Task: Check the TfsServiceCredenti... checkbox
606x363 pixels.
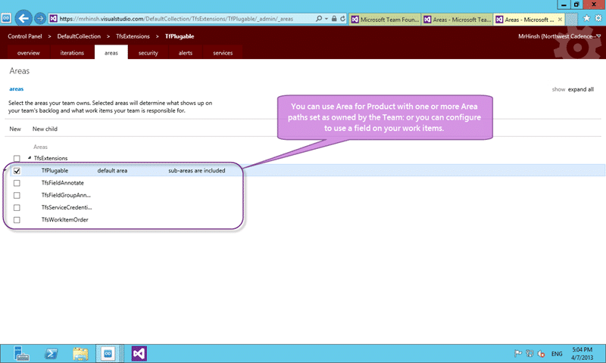Action: click(x=17, y=207)
